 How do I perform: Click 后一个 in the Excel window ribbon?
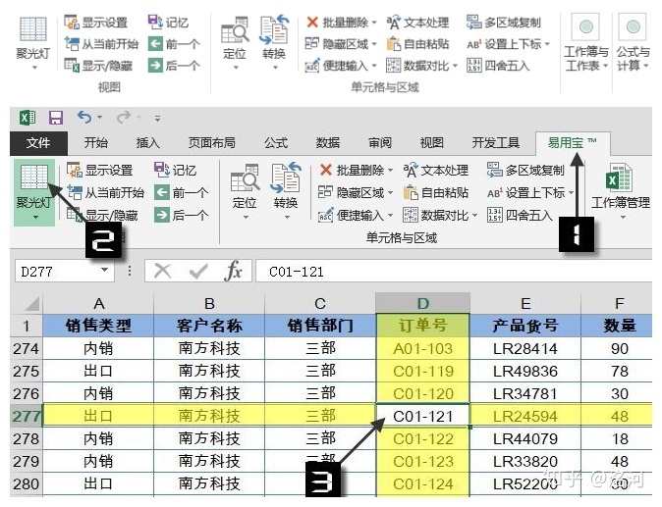[181, 216]
